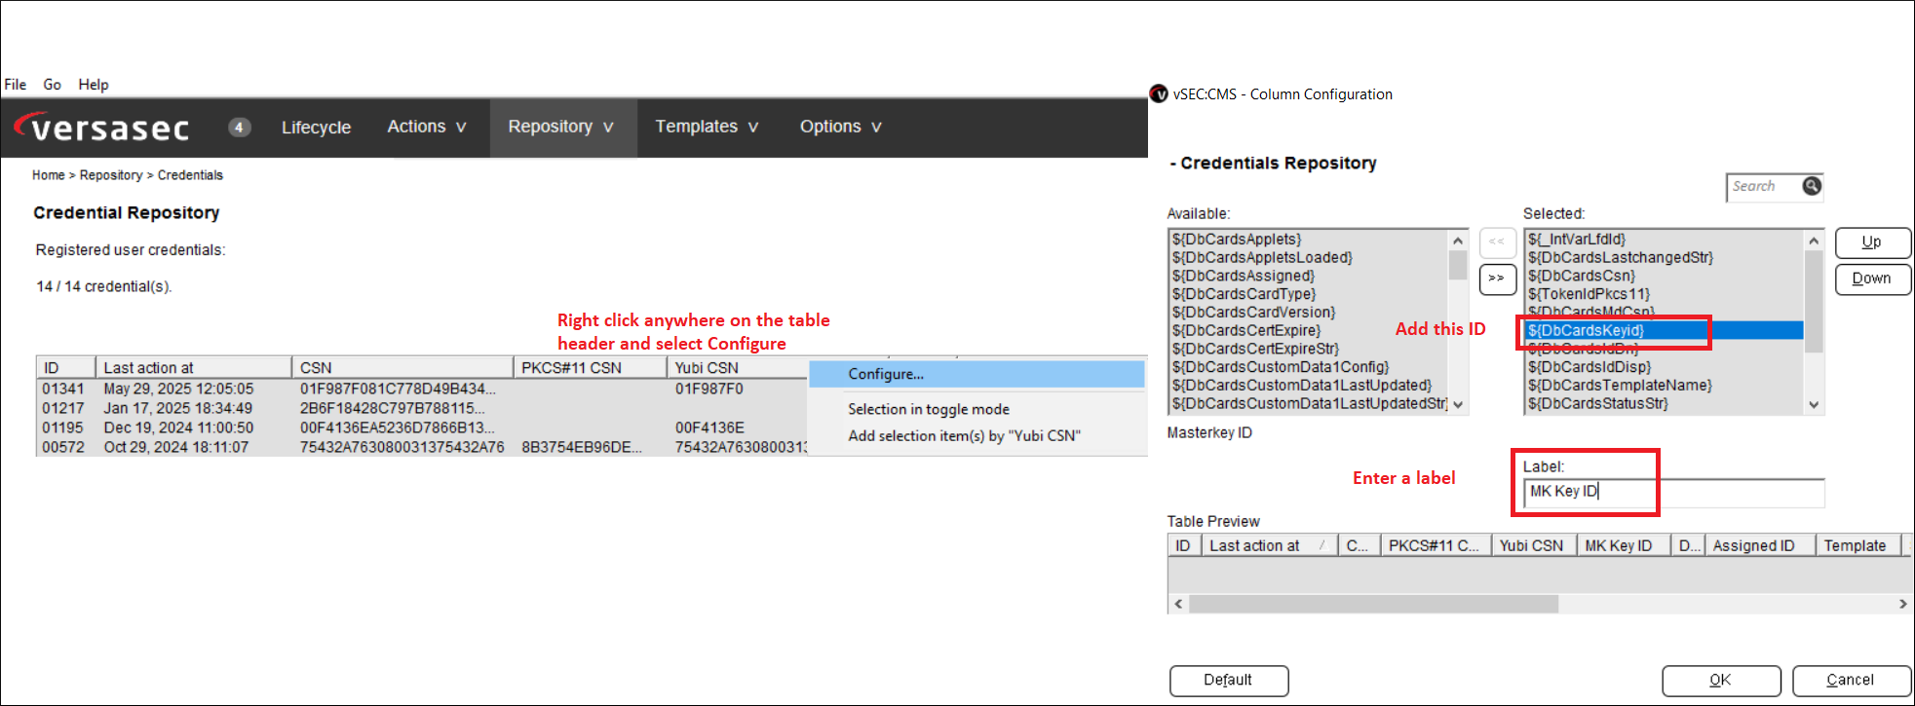Click the Label input containing MK Key ID
The image size is (1915, 706).
pyautogui.click(x=1673, y=492)
